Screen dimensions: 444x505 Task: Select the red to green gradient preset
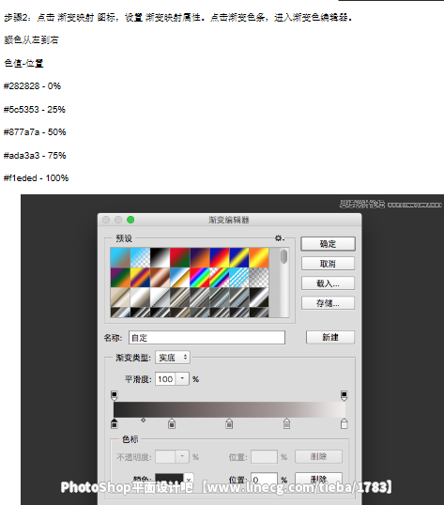179,257
